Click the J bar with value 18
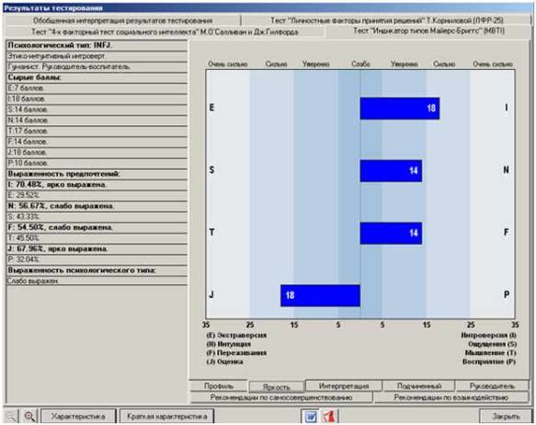This screenshot has height=425, width=536. (x=320, y=295)
